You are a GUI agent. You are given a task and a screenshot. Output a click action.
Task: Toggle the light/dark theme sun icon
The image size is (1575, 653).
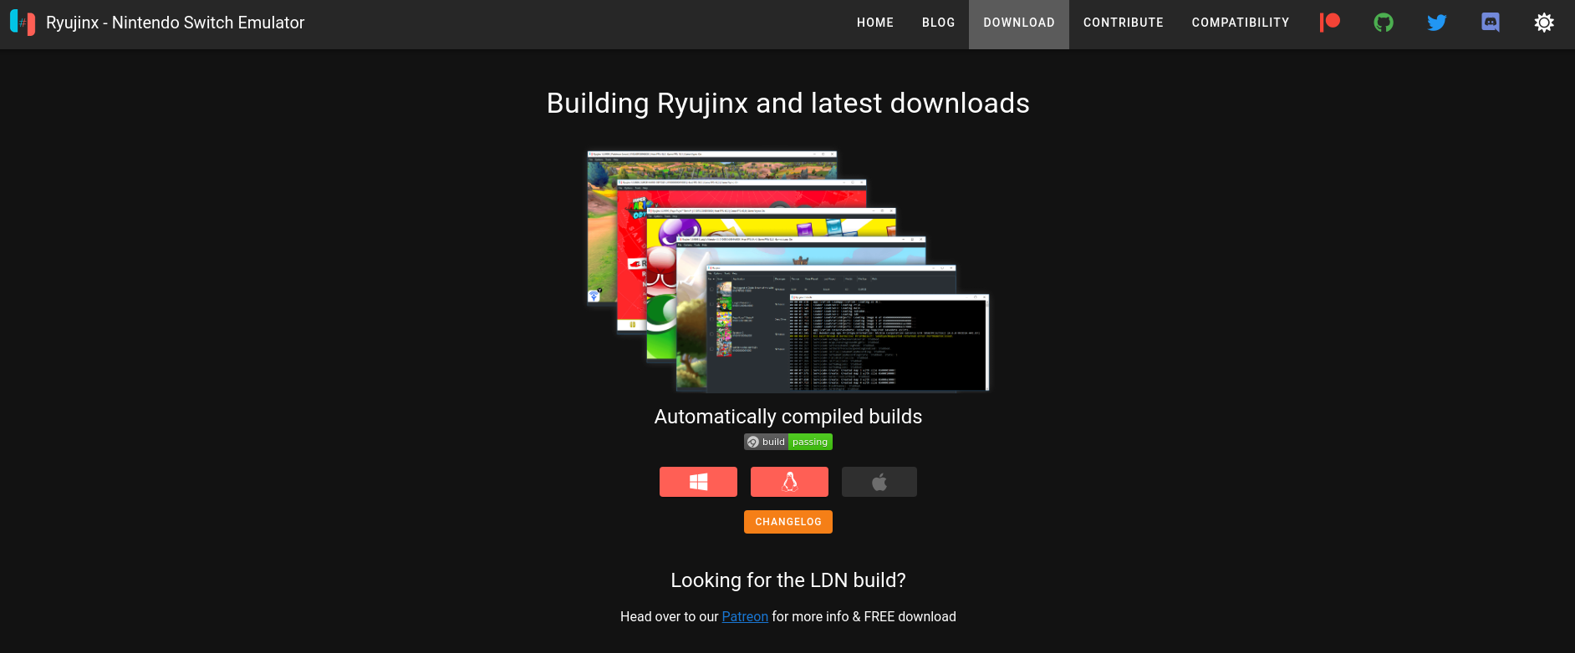[x=1544, y=23]
